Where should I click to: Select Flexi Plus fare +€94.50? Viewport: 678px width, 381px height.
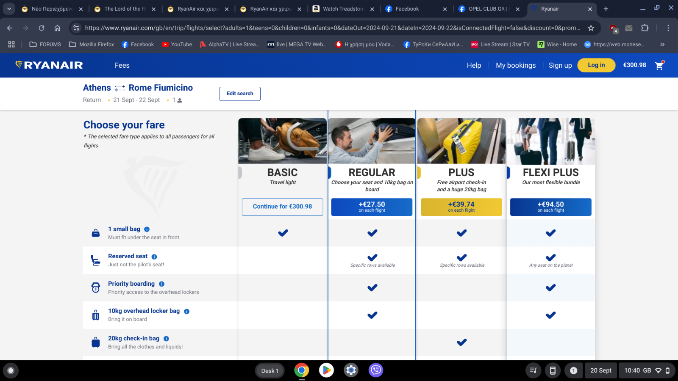pos(551,207)
